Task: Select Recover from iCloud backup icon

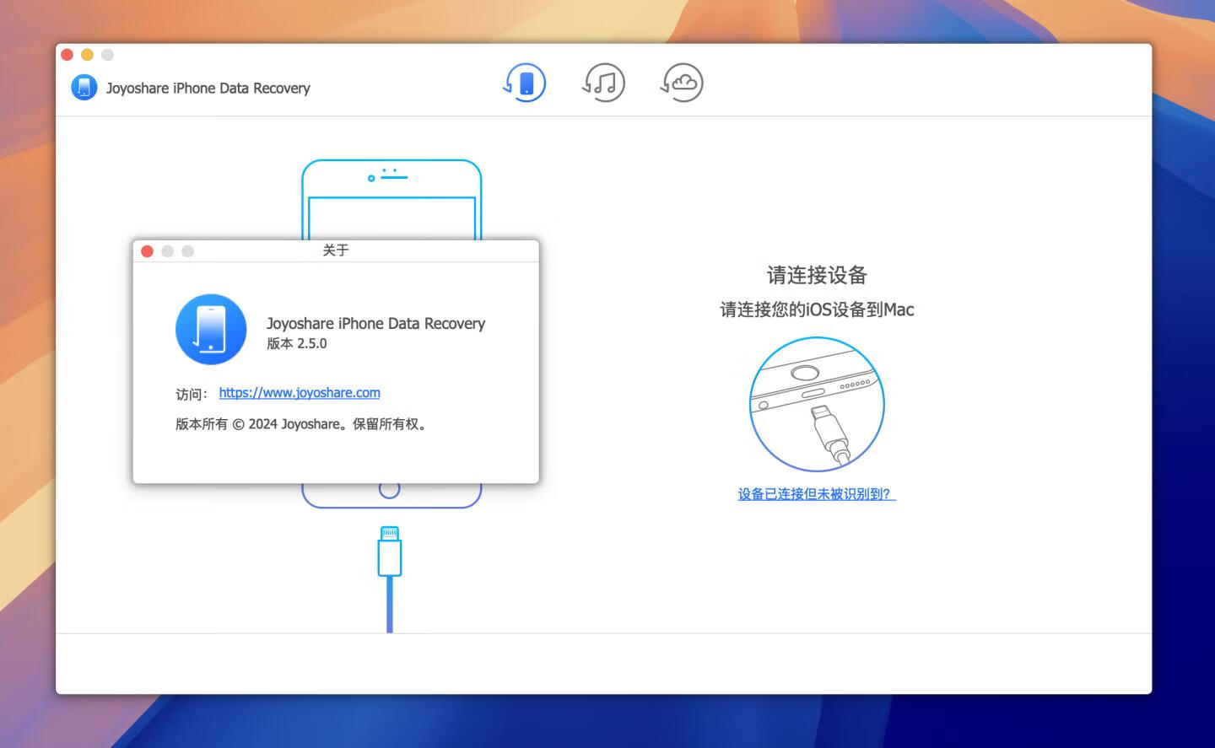Action: [x=682, y=83]
